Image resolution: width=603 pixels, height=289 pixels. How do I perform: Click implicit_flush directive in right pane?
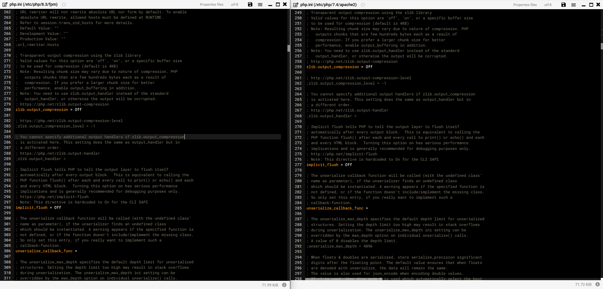[x=322, y=165]
